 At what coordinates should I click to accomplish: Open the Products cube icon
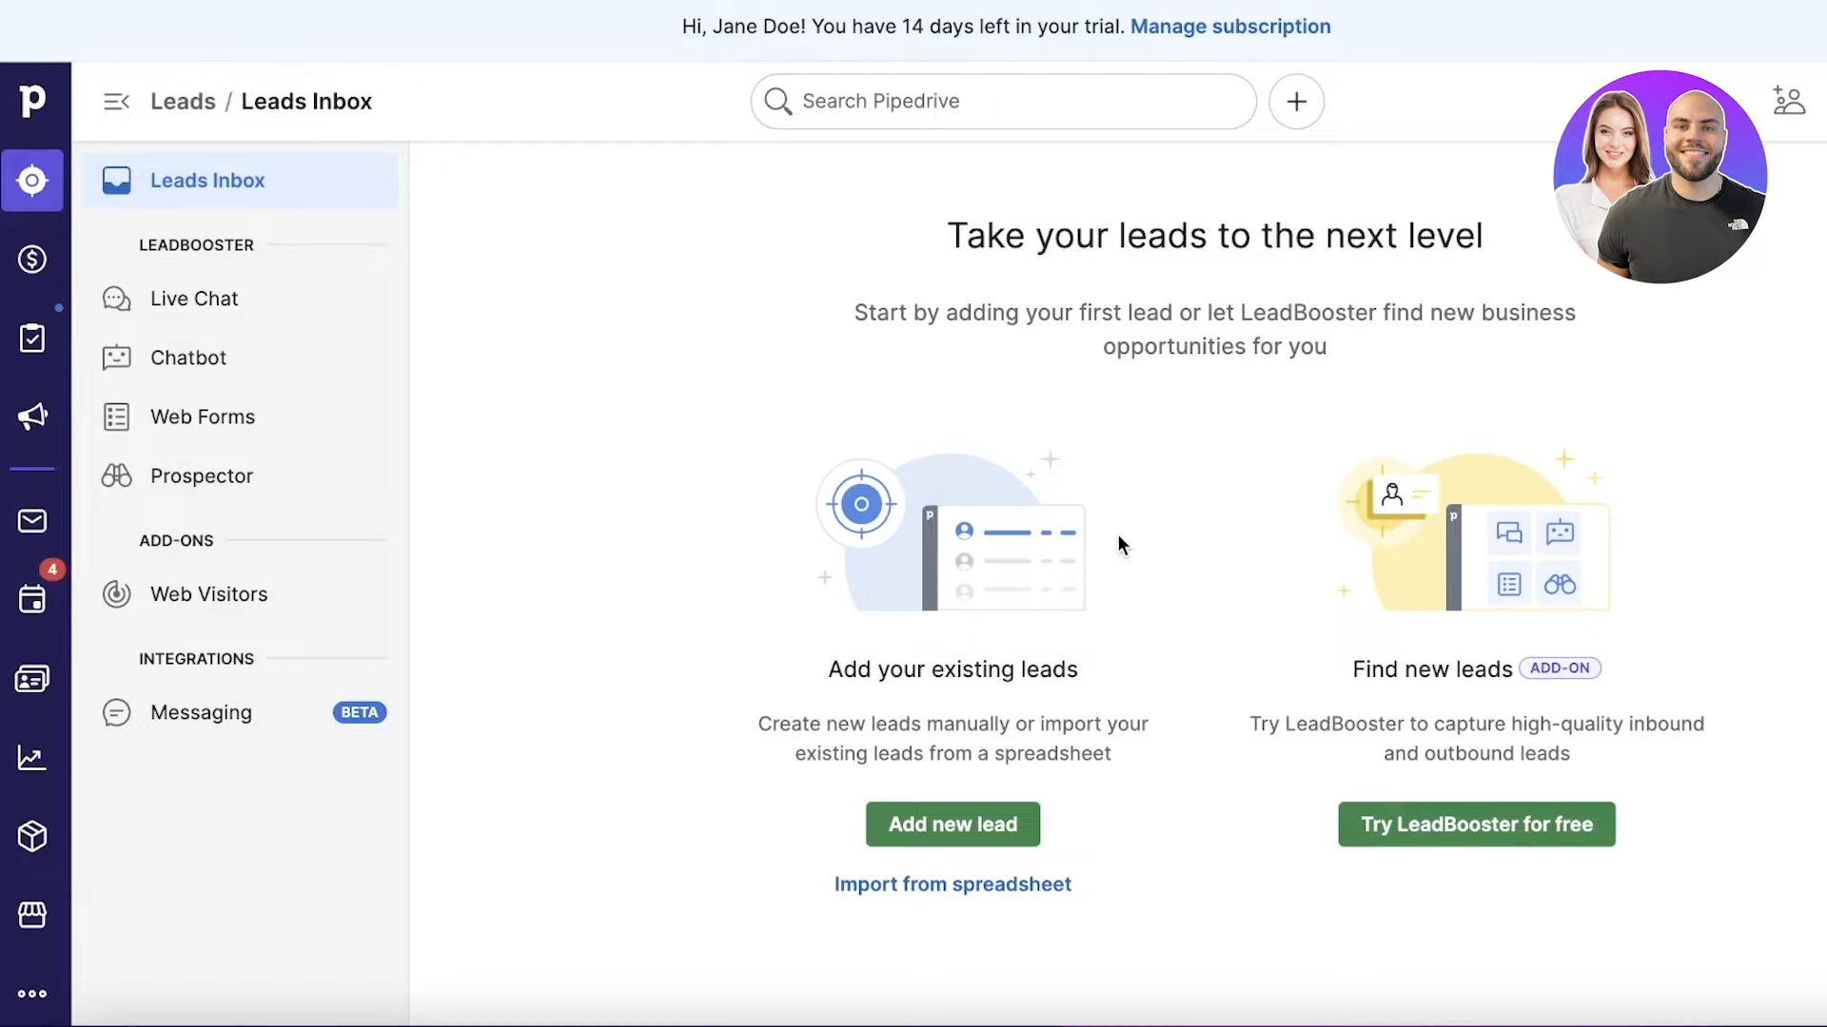click(x=32, y=837)
